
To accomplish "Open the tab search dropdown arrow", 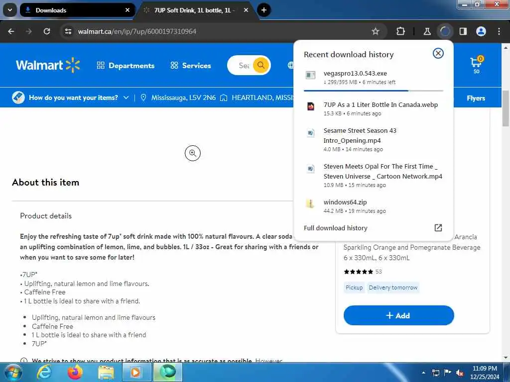I will tap(10, 10).
